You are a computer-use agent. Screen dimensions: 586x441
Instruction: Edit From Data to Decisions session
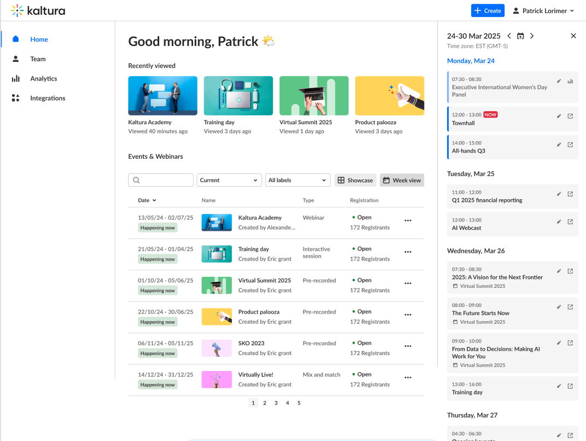[x=559, y=343]
